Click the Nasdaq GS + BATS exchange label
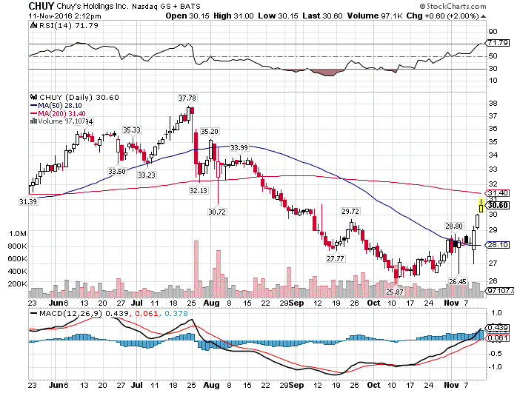 click(x=167, y=7)
